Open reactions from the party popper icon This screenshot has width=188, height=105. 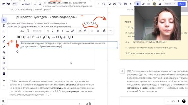tap(143, 4)
